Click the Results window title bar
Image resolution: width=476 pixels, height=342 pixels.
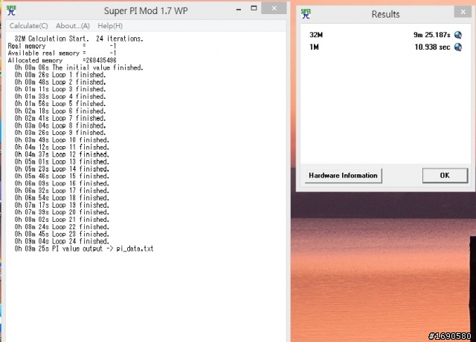pos(385,14)
